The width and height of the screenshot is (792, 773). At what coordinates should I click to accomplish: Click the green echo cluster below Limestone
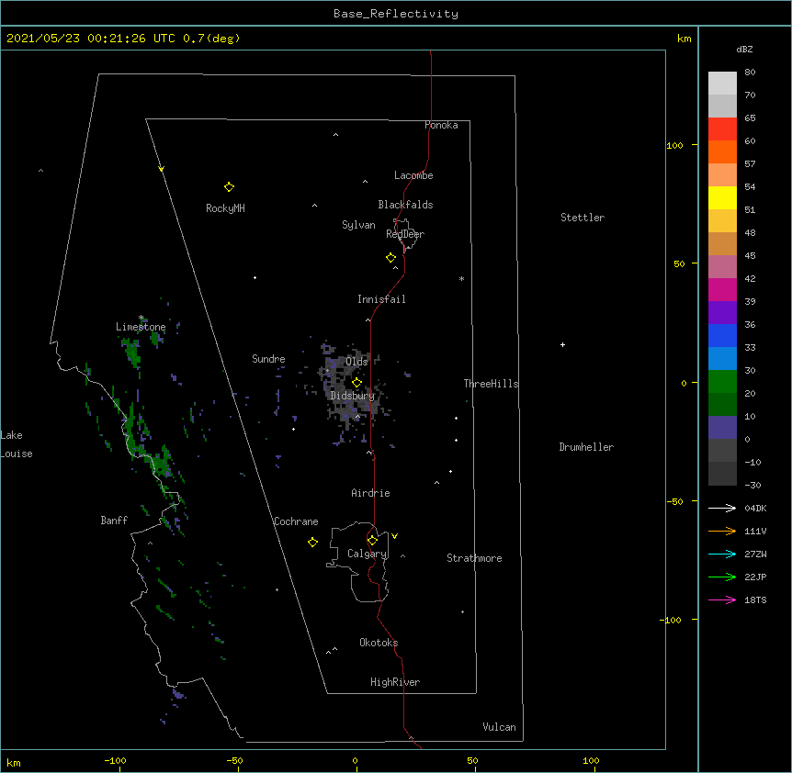132,353
